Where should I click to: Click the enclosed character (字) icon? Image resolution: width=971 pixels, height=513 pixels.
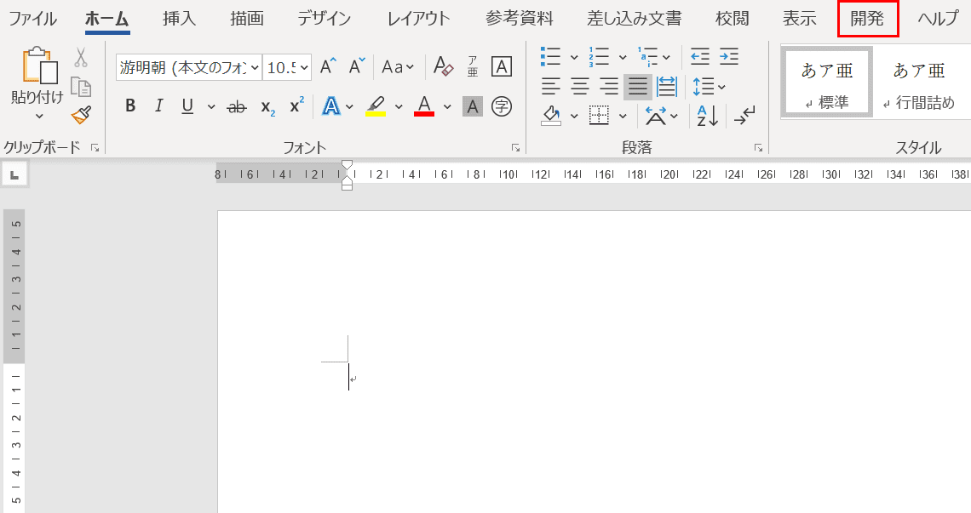pos(501,106)
